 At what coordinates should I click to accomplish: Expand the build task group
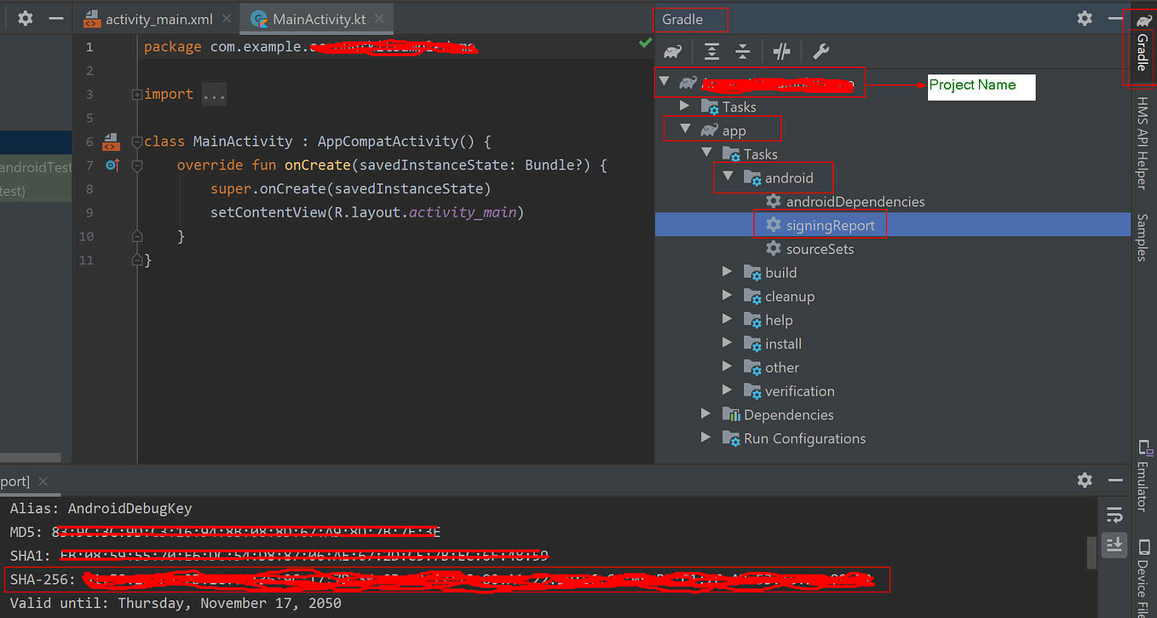point(727,272)
